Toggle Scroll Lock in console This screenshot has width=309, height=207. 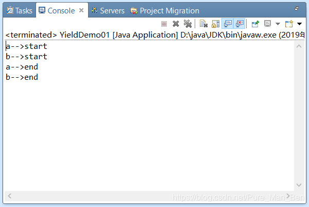(x=215, y=24)
